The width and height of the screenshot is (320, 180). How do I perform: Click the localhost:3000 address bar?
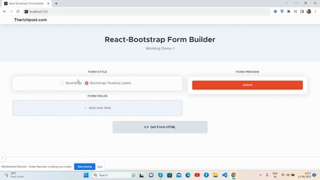(x=147, y=11)
